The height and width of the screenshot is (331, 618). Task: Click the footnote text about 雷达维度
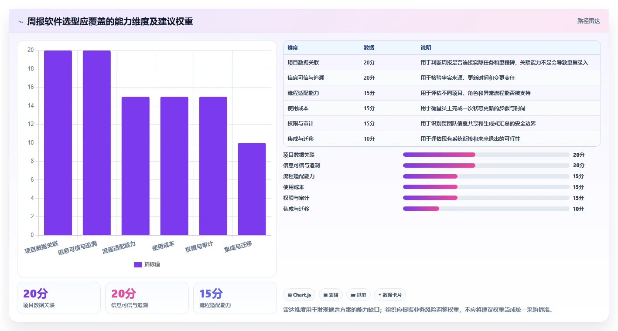tap(418, 310)
